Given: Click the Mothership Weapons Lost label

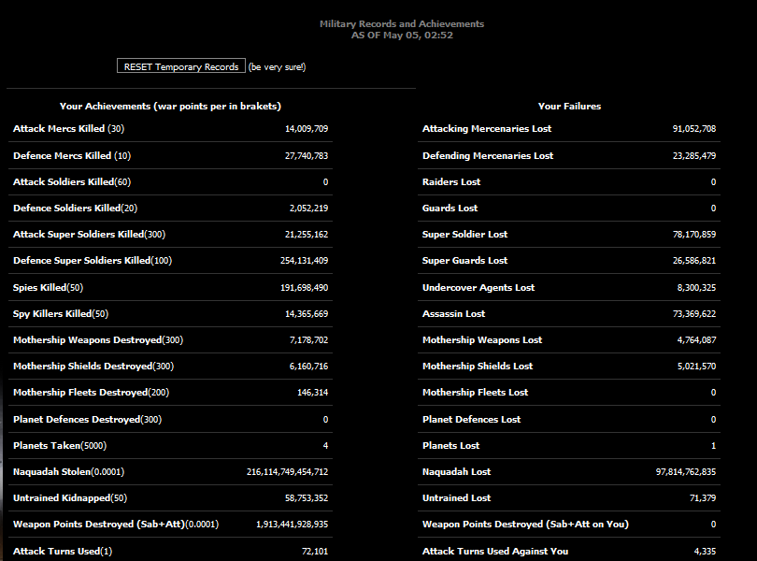Looking at the screenshot, I should pyautogui.click(x=481, y=340).
